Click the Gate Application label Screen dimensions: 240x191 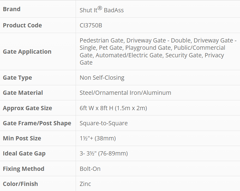click(27, 52)
